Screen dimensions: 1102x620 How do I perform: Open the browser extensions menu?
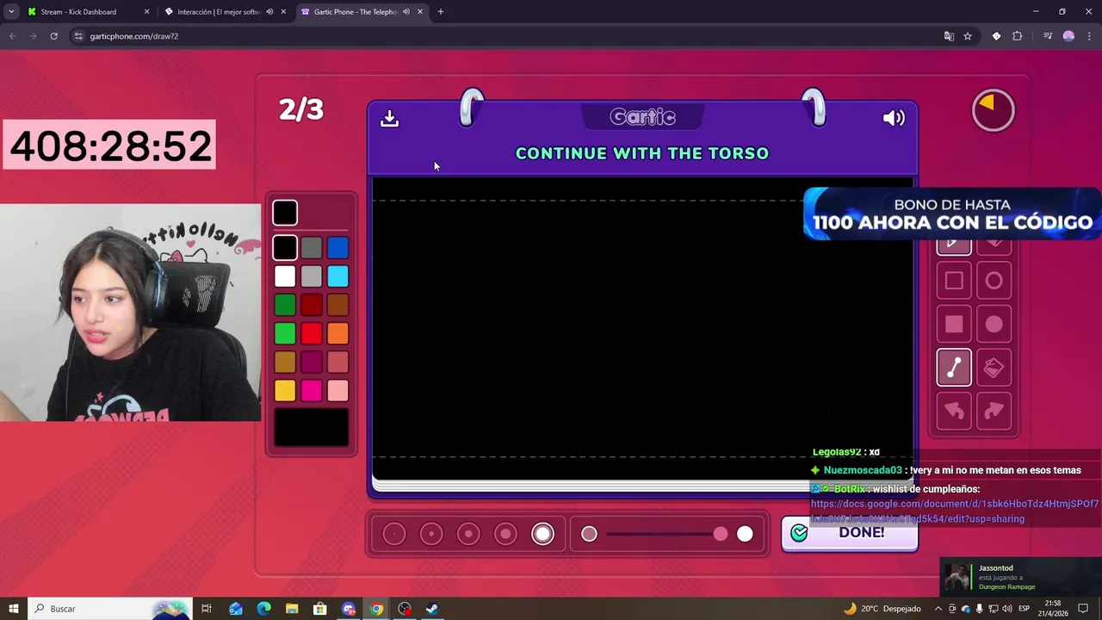click(1018, 36)
